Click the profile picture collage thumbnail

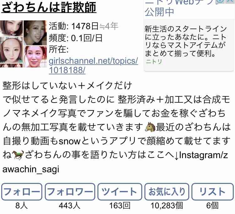[x=23, y=44]
